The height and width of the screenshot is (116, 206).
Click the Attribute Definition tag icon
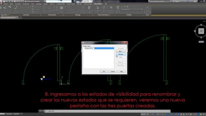tap(111, 8)
